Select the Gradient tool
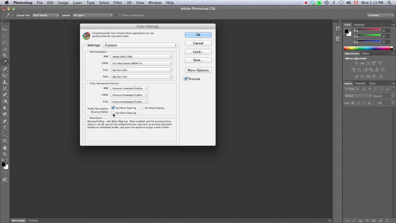 tap(5, 101)
